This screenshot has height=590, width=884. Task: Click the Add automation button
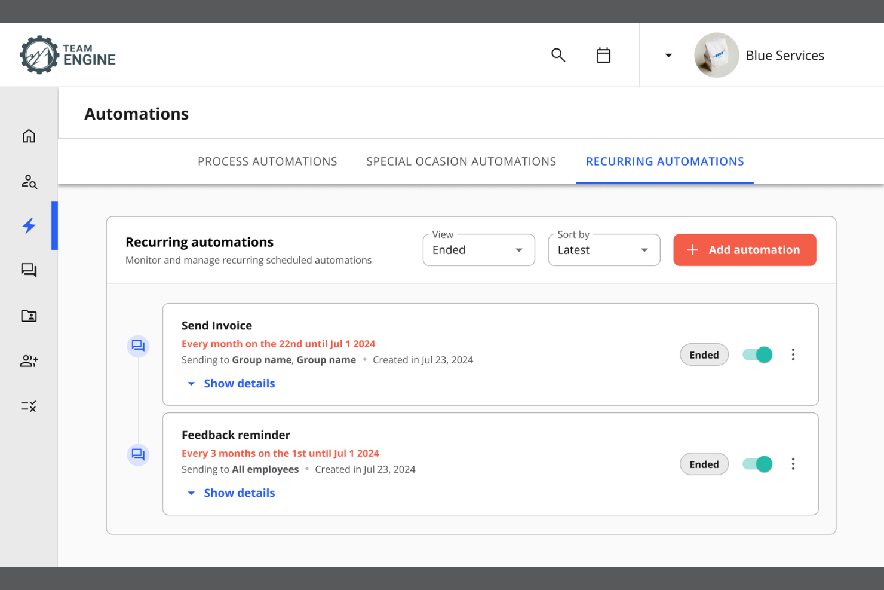[745, 250]
